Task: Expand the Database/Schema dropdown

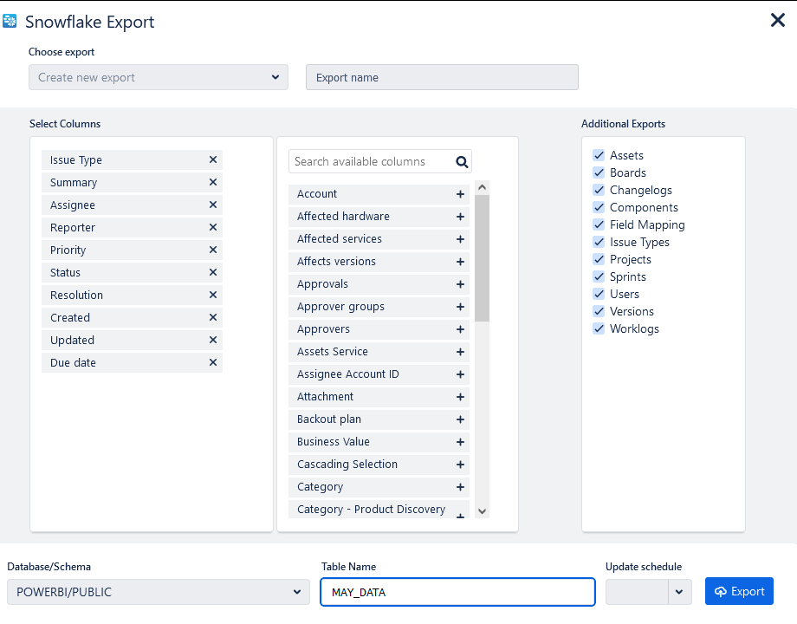Action: point(159,592)
